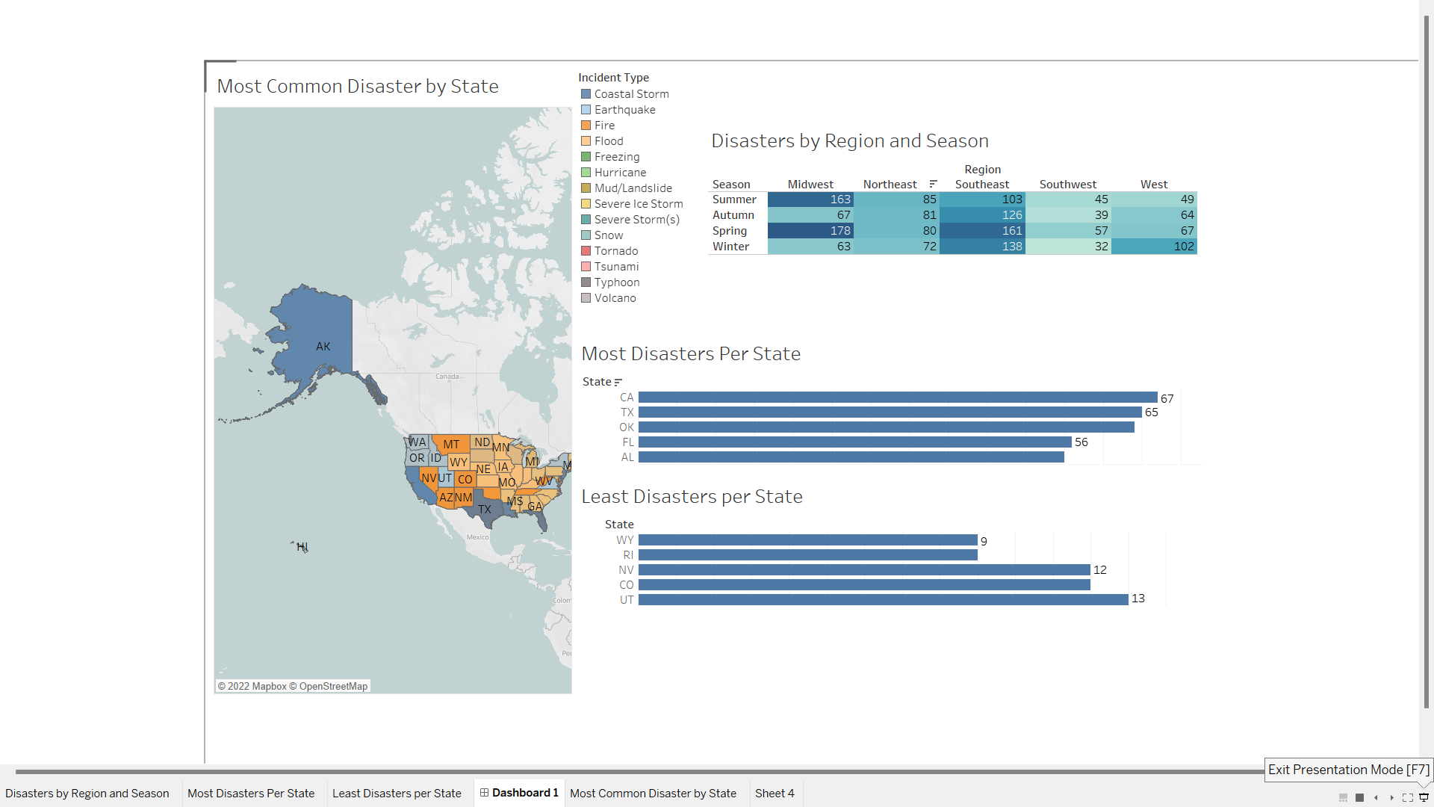Click the sort icon beside Northeast header
Image resolution: width=1434 pixels, height=807 pixels.
[933, 184]
